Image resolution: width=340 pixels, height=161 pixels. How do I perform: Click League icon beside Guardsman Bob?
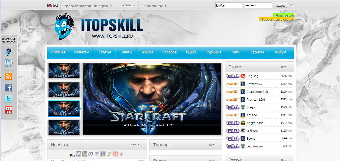243,92
